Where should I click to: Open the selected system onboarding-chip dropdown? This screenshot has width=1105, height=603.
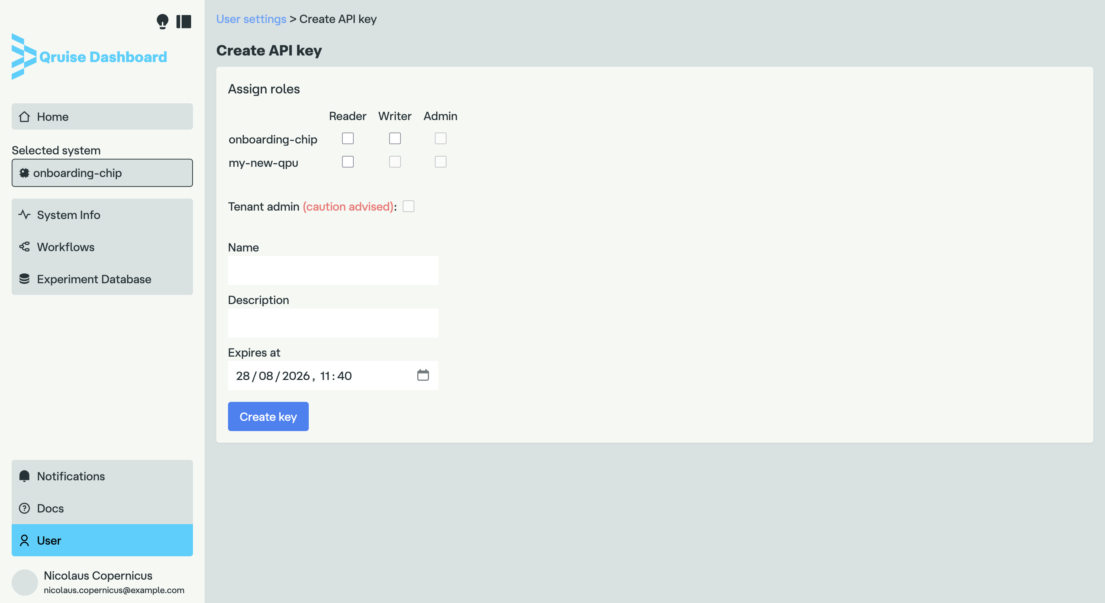click(102, 173)
